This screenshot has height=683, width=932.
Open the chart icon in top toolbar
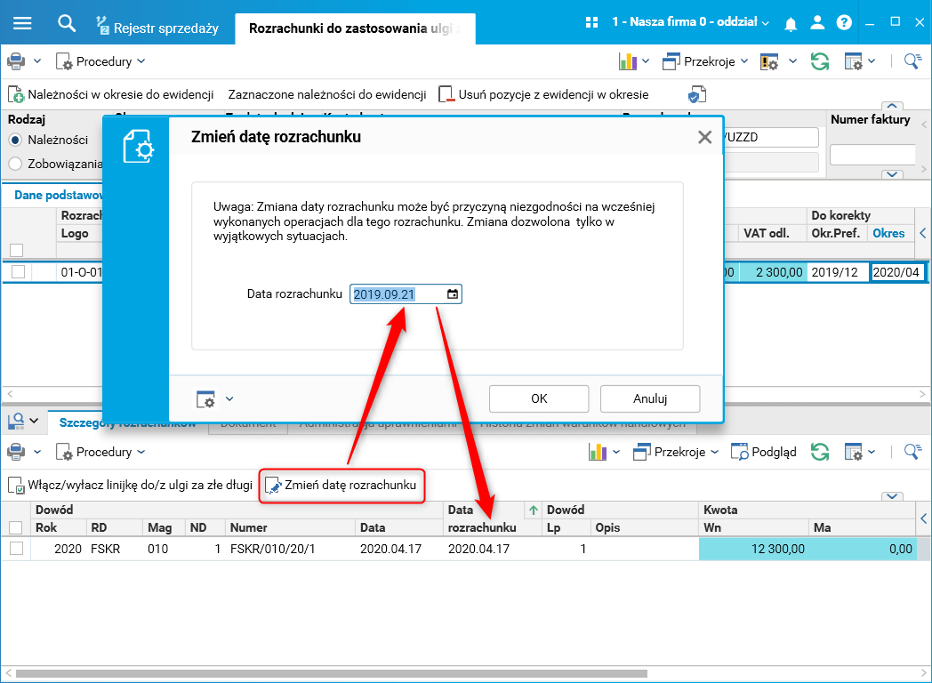click(x=628, y=61)
